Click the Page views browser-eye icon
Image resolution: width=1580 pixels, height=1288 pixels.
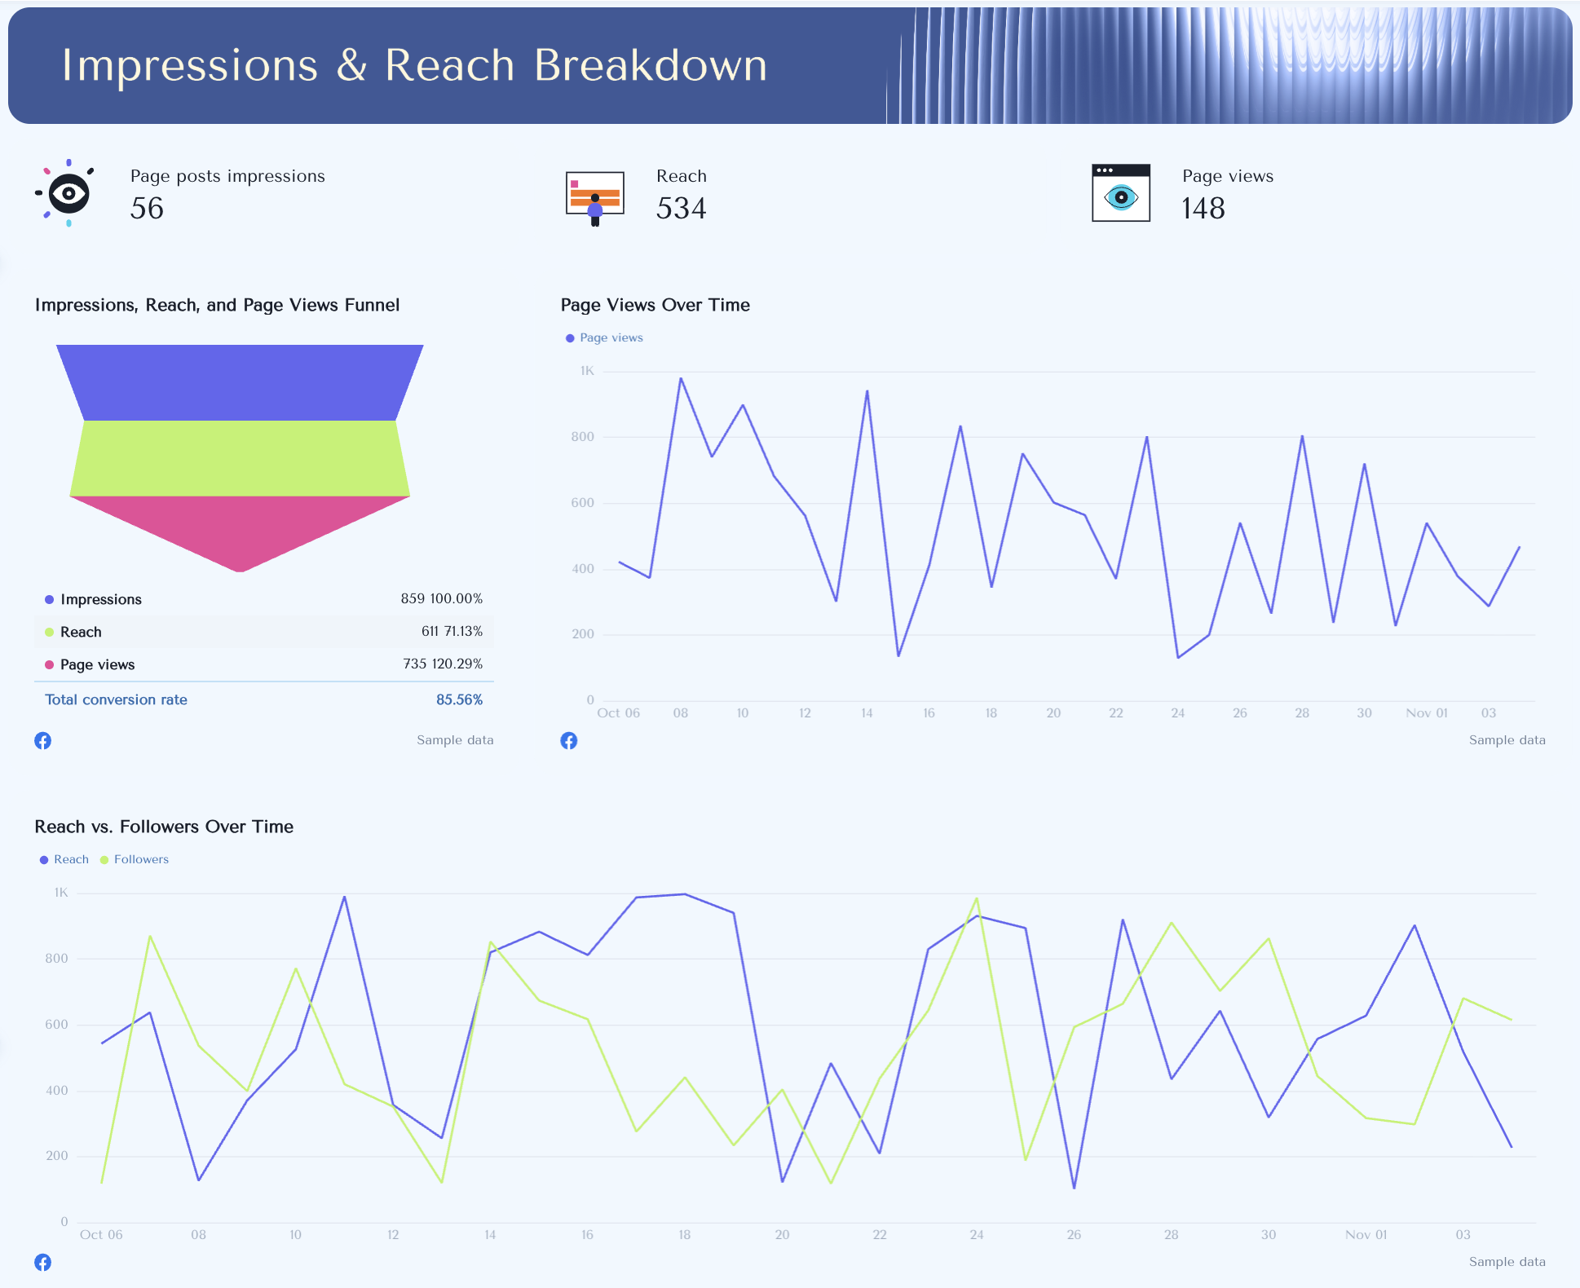tap(1119, 193)
